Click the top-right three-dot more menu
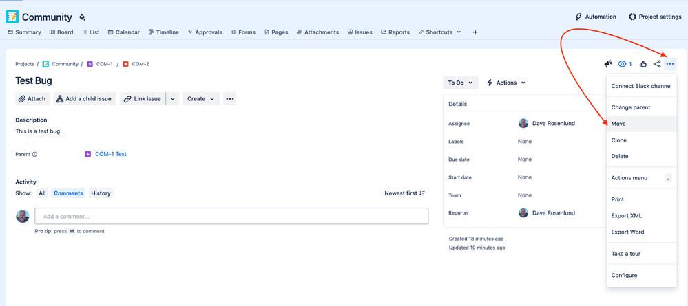This screenshot has height=306, width=688. [670, 64]
